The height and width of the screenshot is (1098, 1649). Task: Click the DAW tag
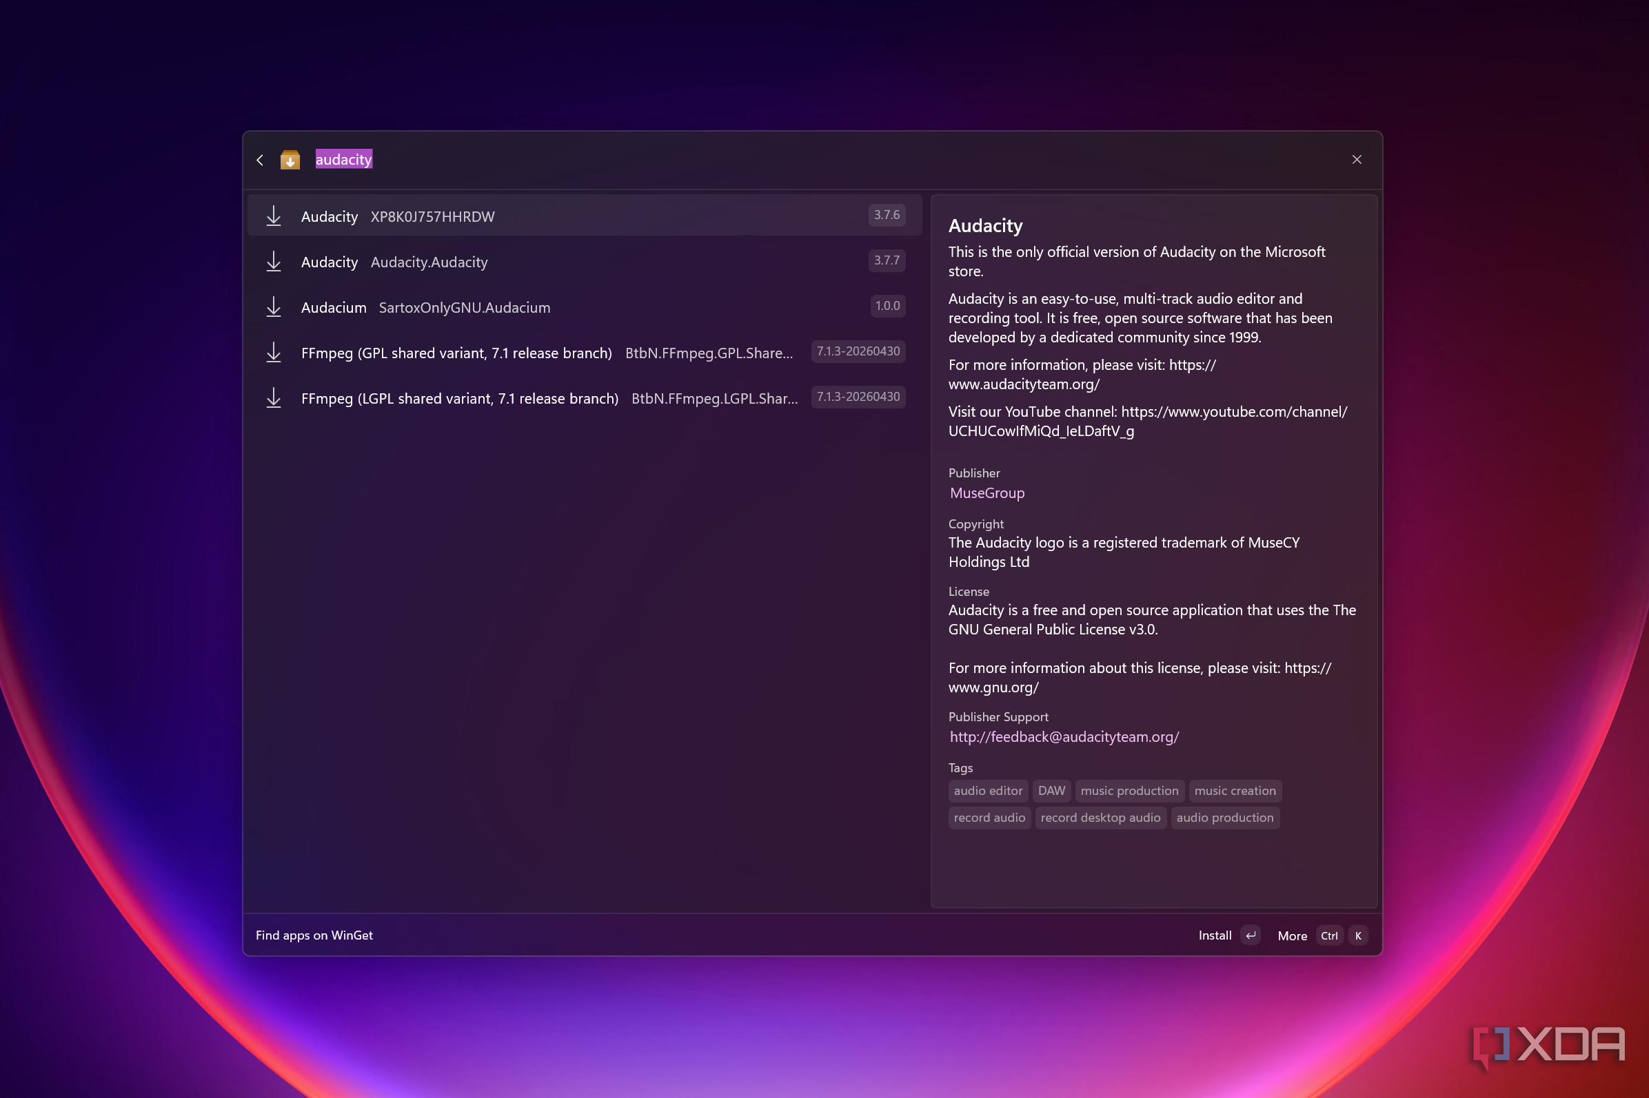[1051, 791]
